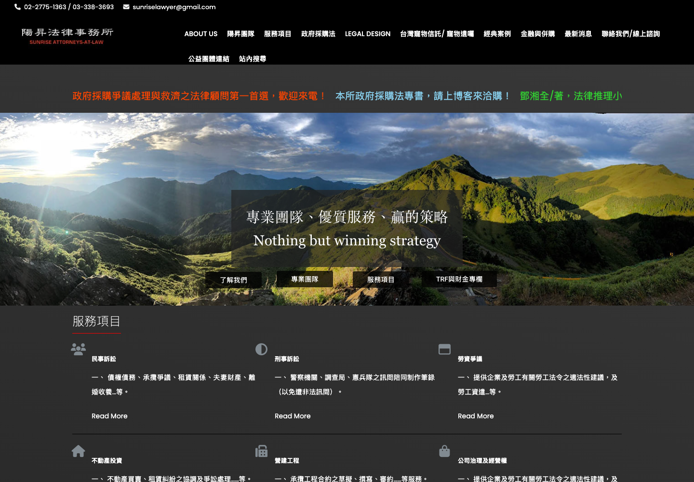Image resolution: width=694 pixels, height=482 pixels.
Task: Click the envelope icon beside the email address
Action: 126,7
